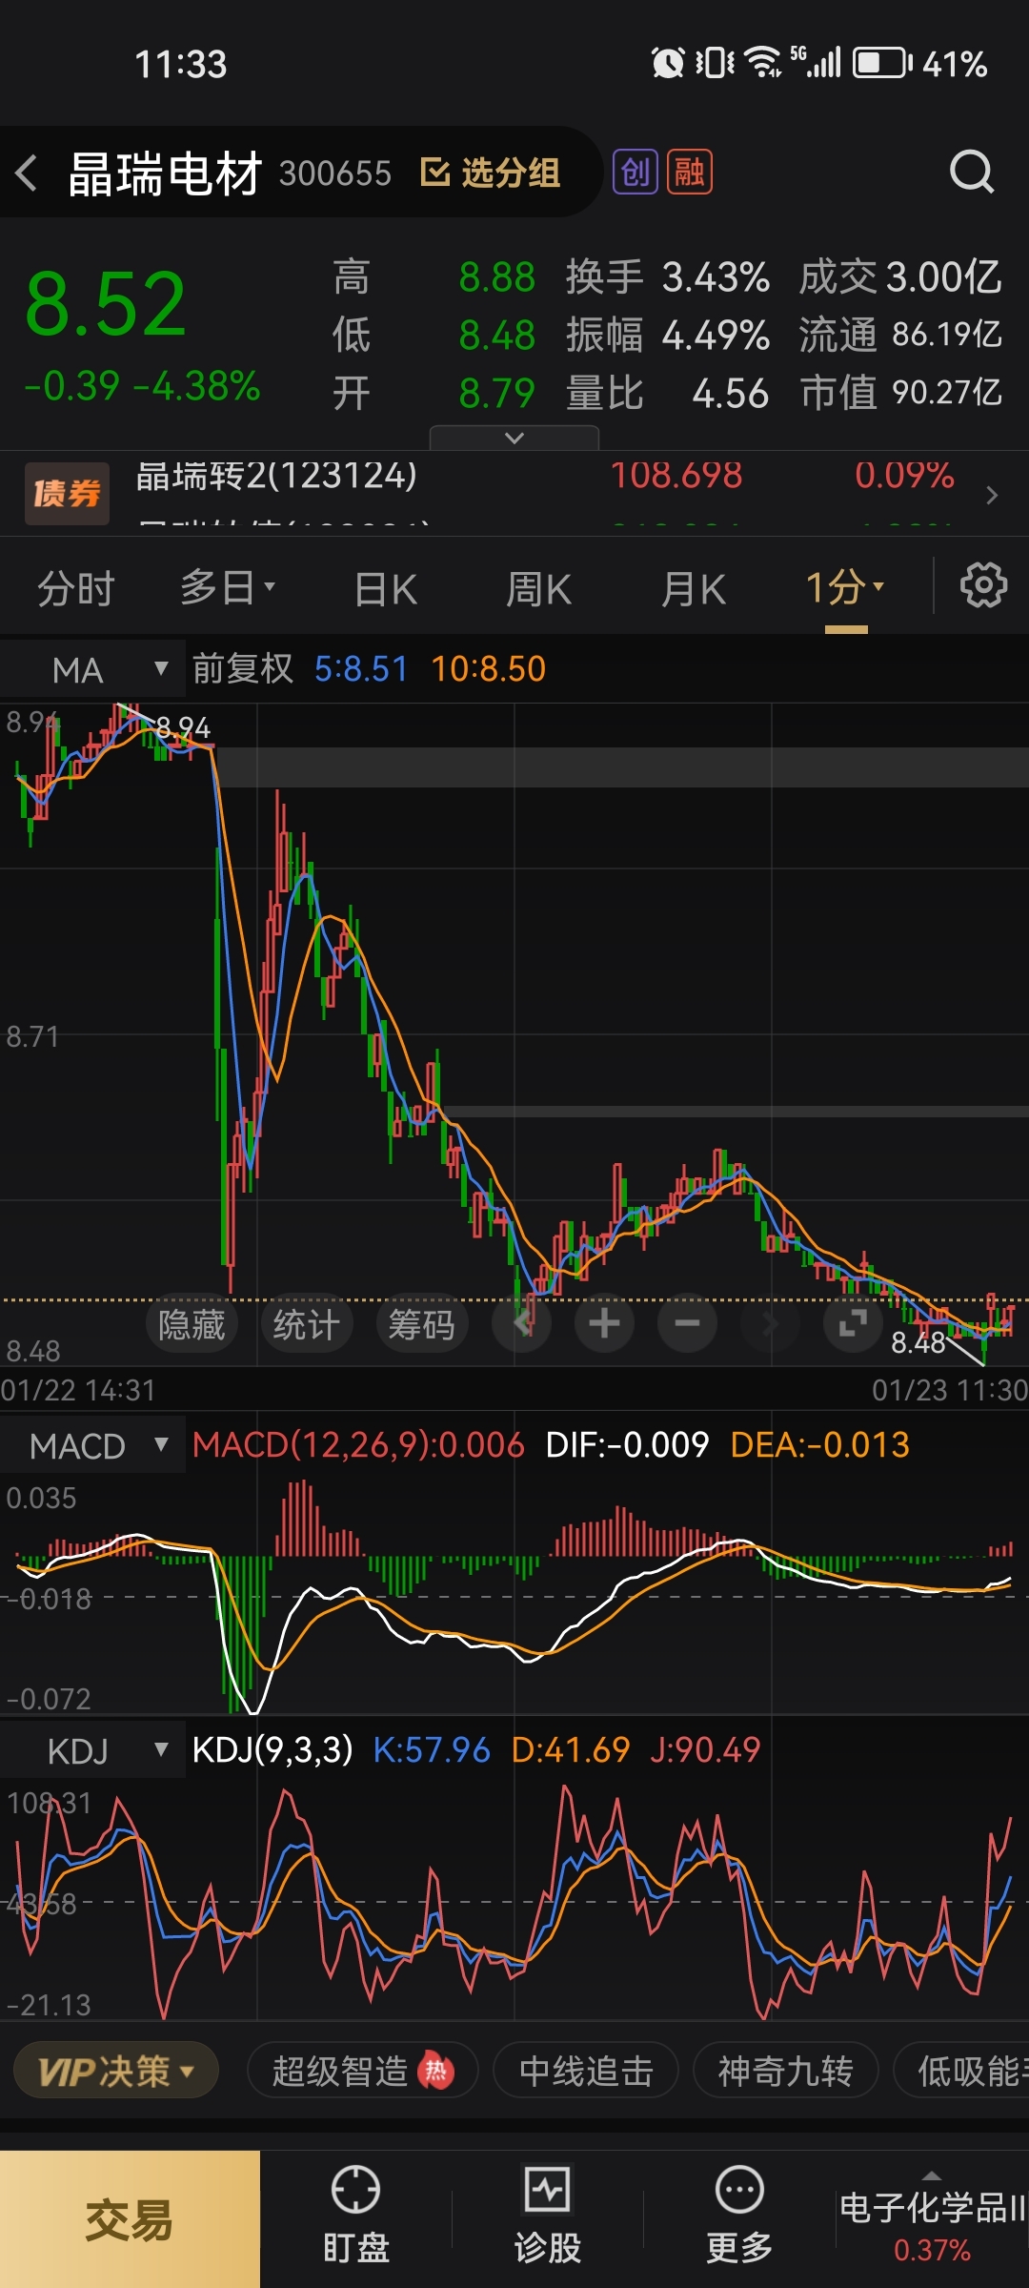The image size is (1029, 2288).
Task: Tap 前复权 adjustment label
Action: point(243,668)
